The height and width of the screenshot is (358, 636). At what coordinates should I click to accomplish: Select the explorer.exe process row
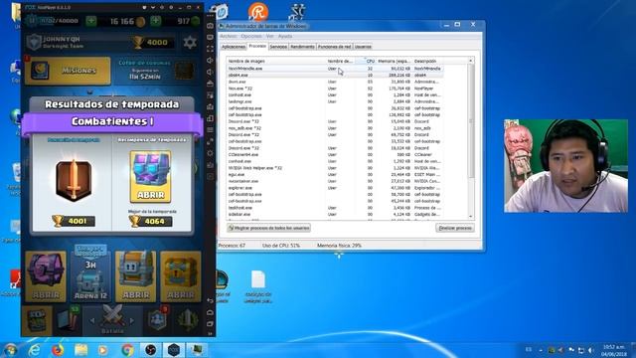coord(335,188)
